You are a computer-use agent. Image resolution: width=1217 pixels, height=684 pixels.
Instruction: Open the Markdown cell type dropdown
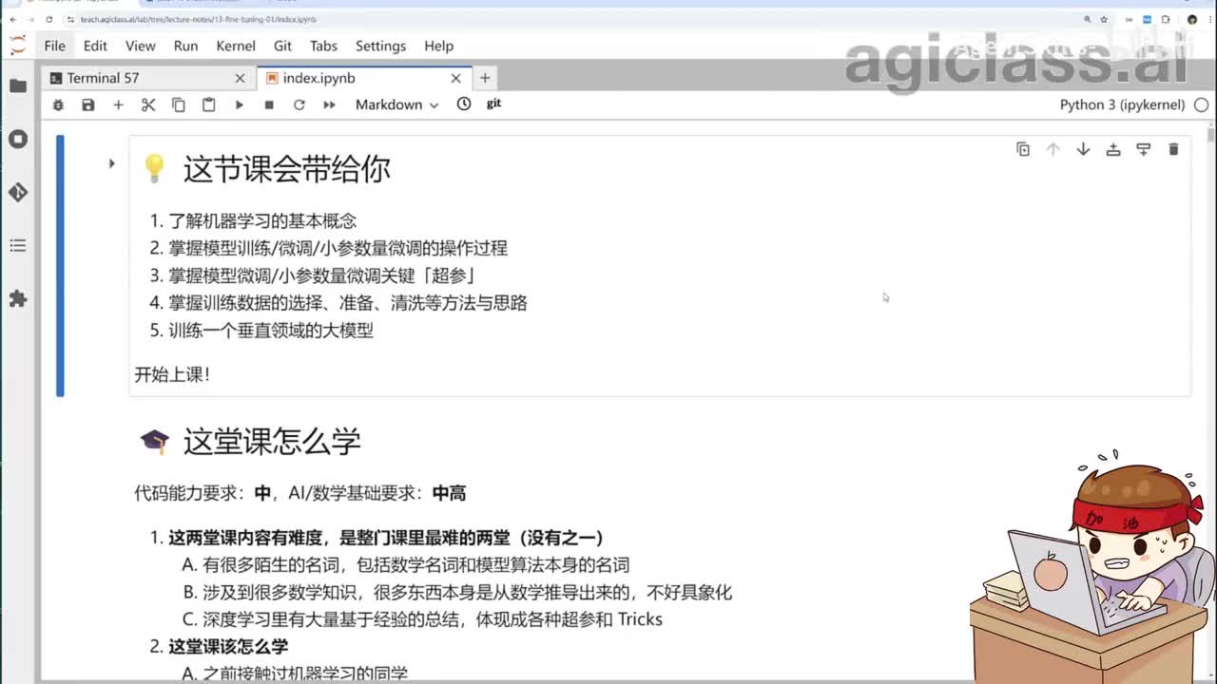[x=396, y=104]
